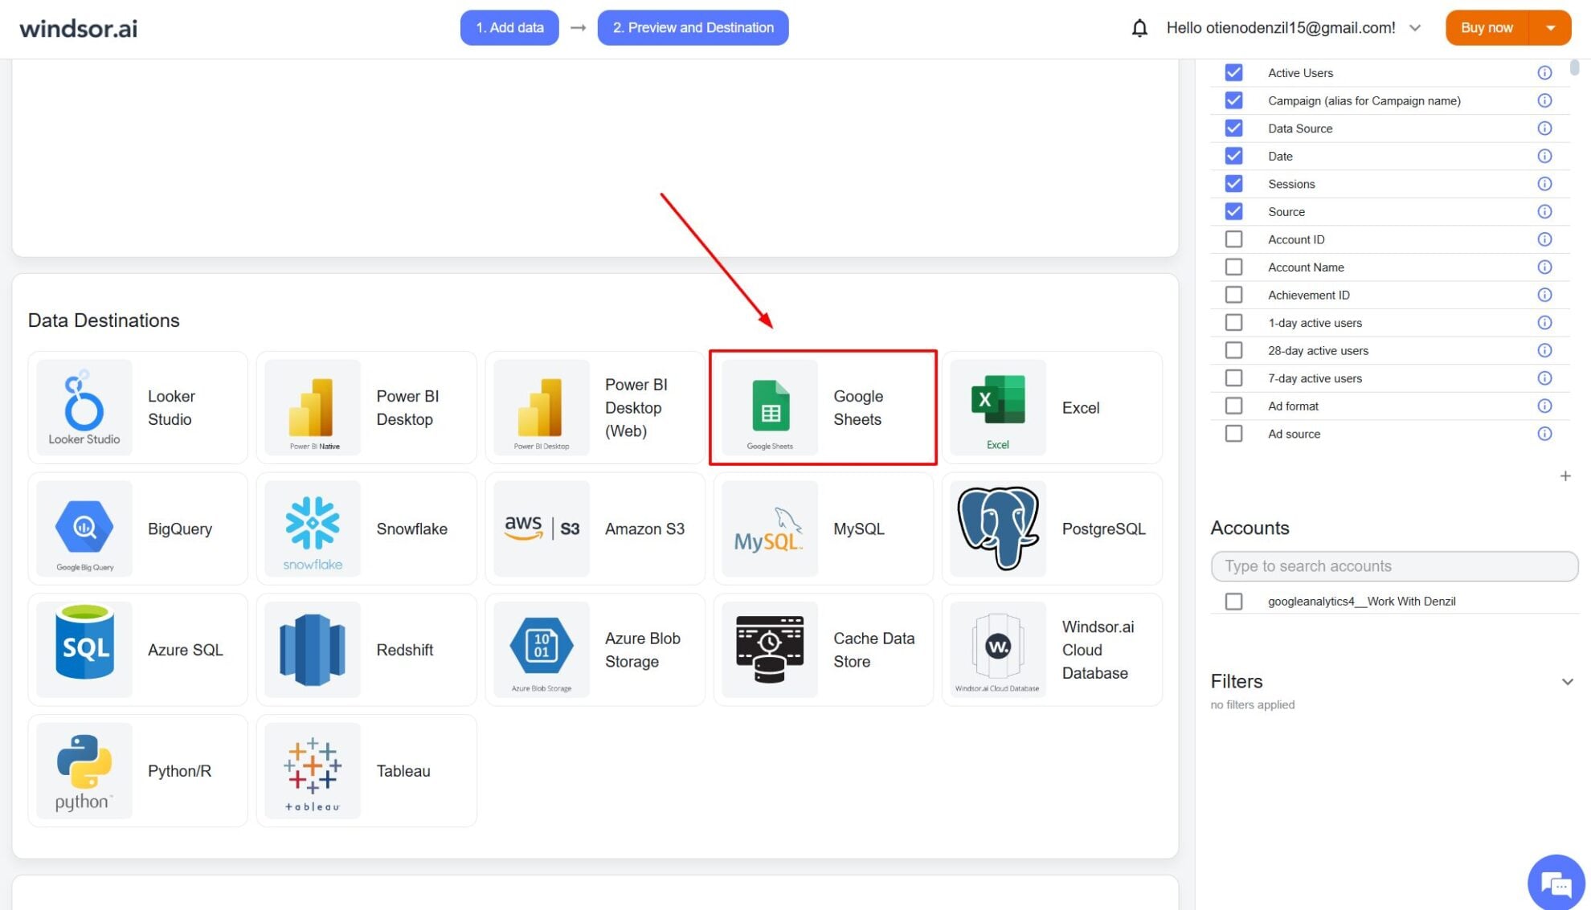The height and width of the screenshot is (910, 1591).
Task: Open the Buy now dropdown arrow
Action: 1551,27
